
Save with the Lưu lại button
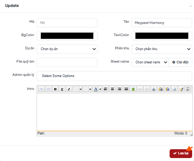pos(181,154)
